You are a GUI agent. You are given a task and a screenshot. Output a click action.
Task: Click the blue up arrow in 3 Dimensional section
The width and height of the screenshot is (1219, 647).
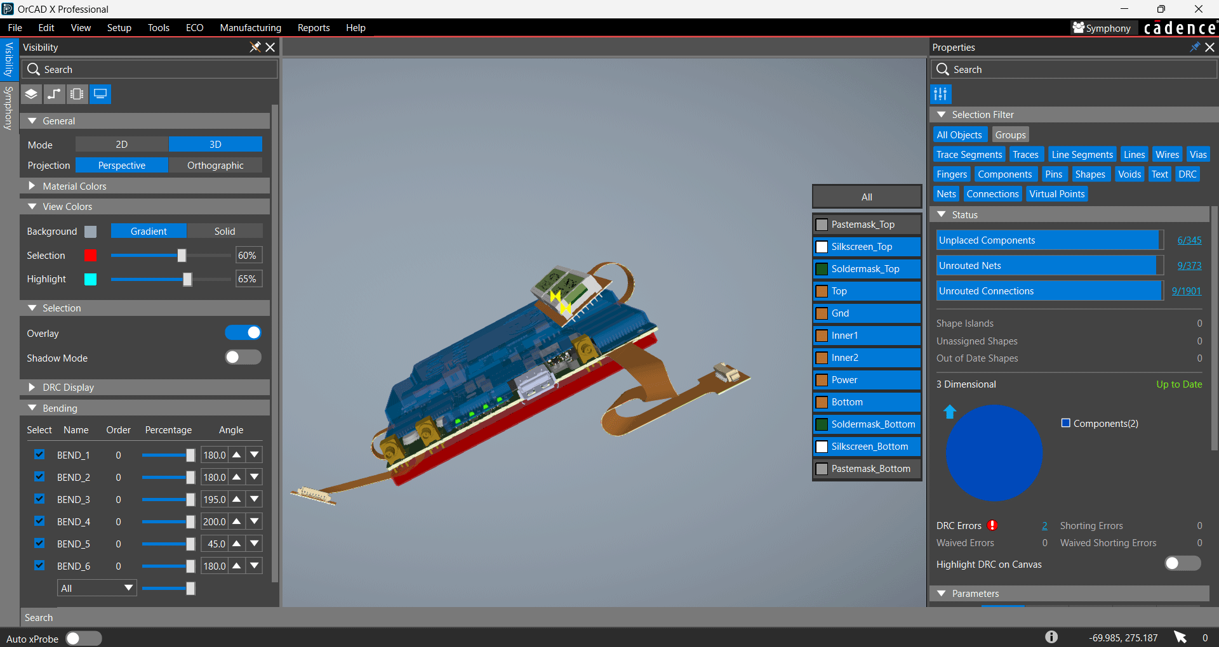click(950, 412)
